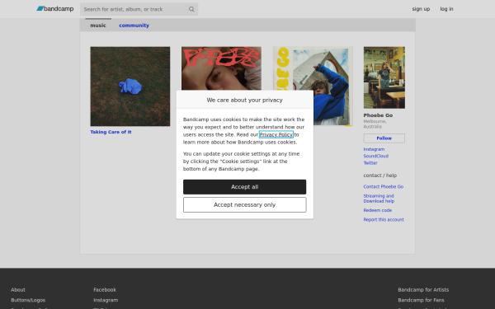
Task: Open the Buttons/Logos footer link
Action: (x=28, y=300)
